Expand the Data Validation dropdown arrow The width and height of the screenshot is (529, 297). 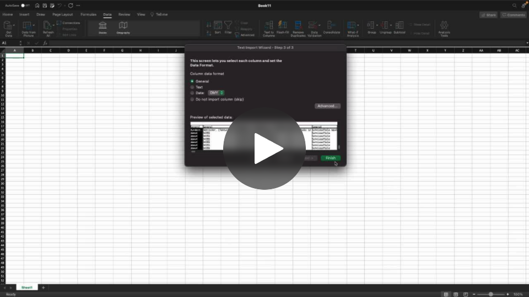tap(320, 25)
